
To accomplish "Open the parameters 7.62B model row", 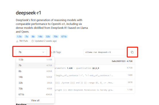I will (95, 68).
